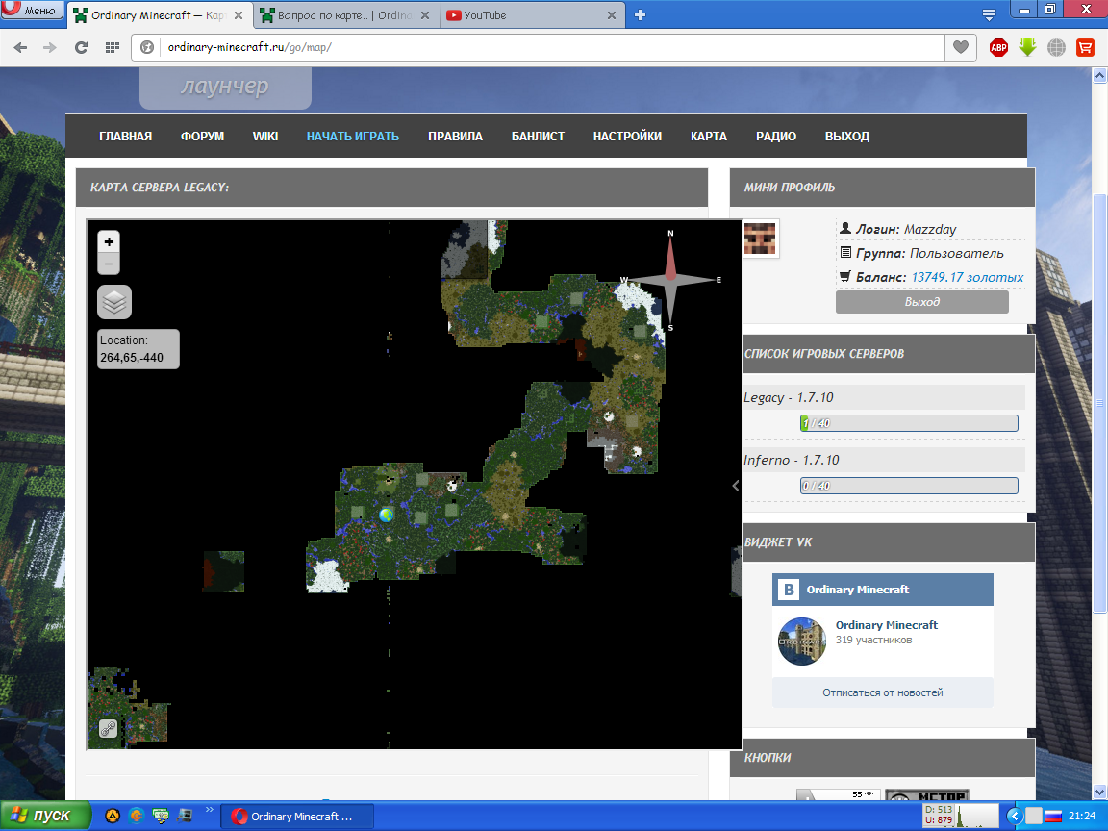Click the 13749.17 золотых balance link
The width and height of the screenshot is (1108, 831).
click(x=968, y=277)
